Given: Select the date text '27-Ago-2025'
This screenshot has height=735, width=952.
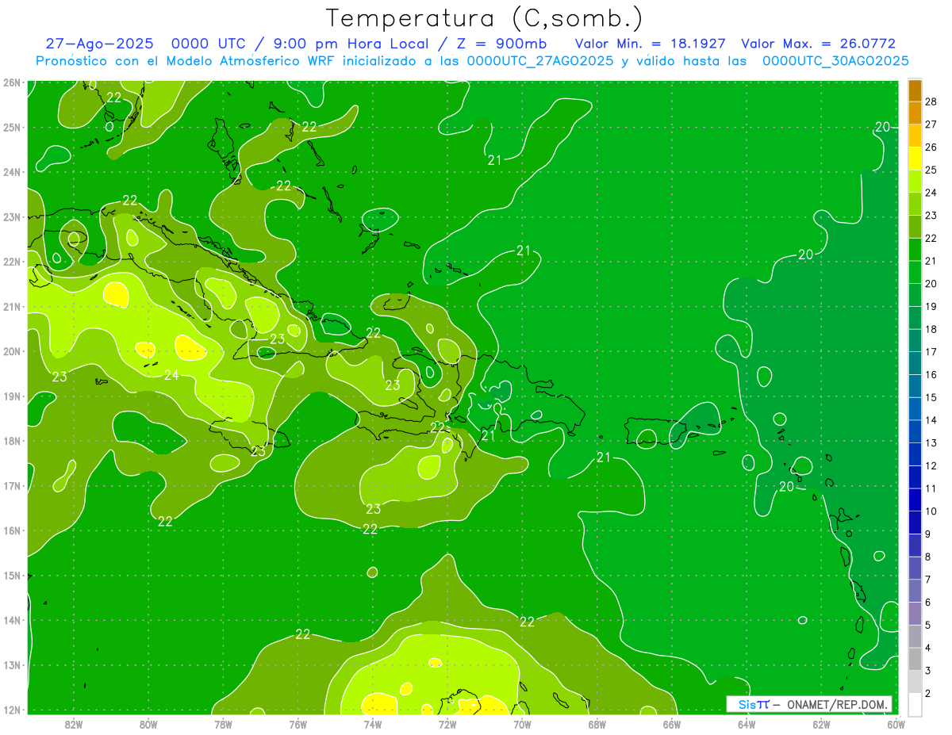Looking at the screenshot, I should pos(98,44).
